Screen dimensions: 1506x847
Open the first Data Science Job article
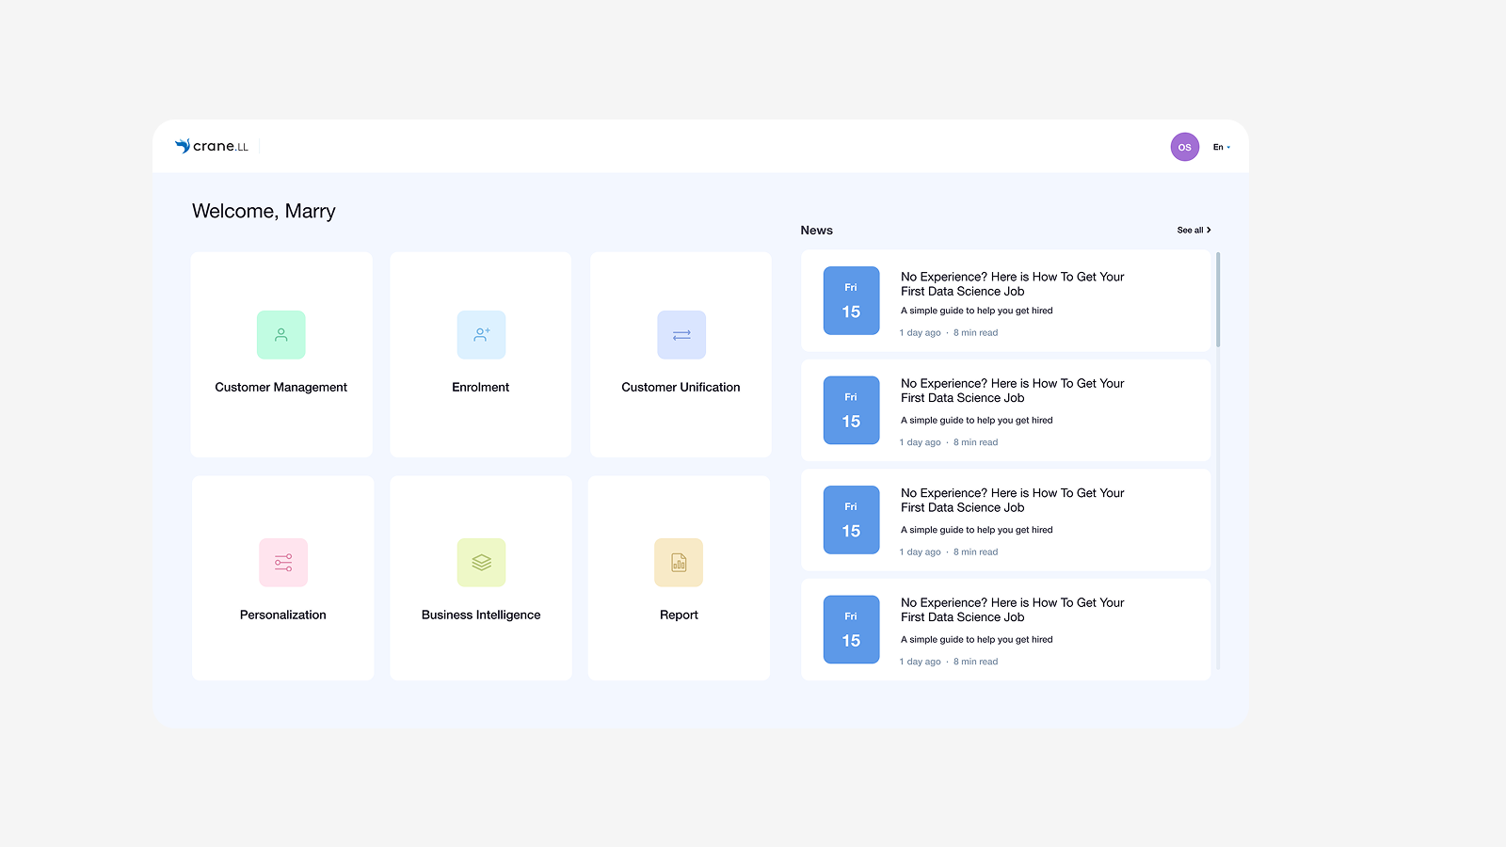click(x=1012, y=284)
